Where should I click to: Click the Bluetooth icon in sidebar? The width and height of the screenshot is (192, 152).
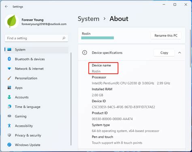tap(9, 59)
